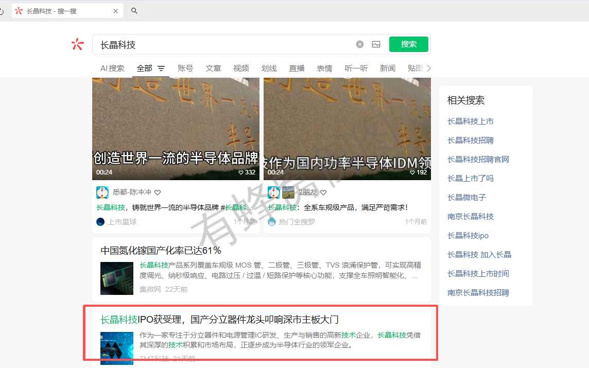Switch to the 视频 tab
Image resolution: width=589 pixels, height=368 pixels.
[241, 68]
